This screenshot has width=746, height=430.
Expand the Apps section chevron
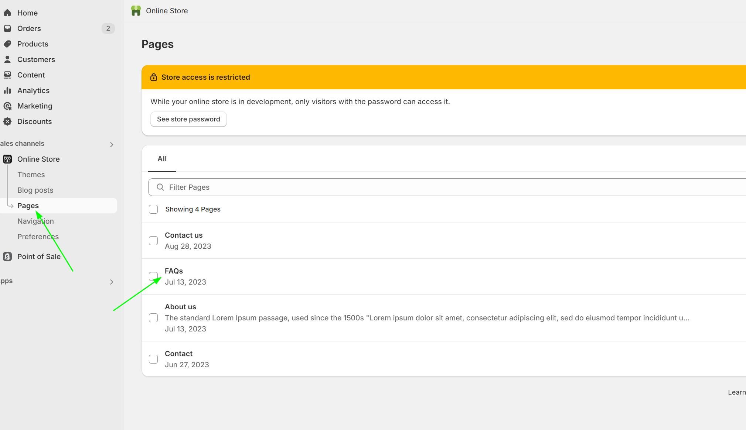point(112,282)
